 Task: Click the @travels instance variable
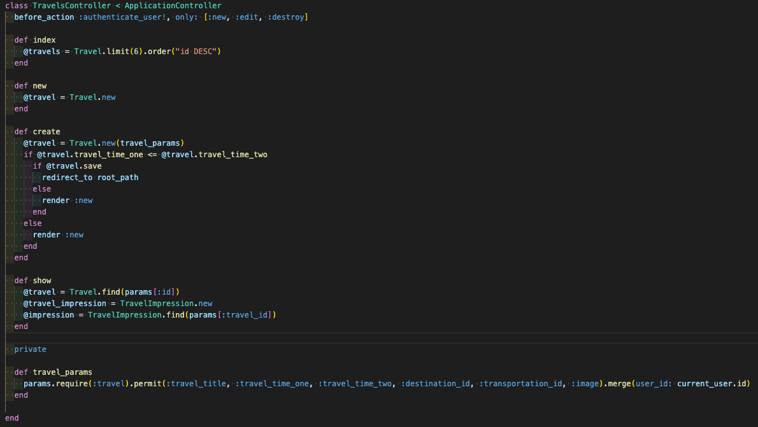pos(41,52)
